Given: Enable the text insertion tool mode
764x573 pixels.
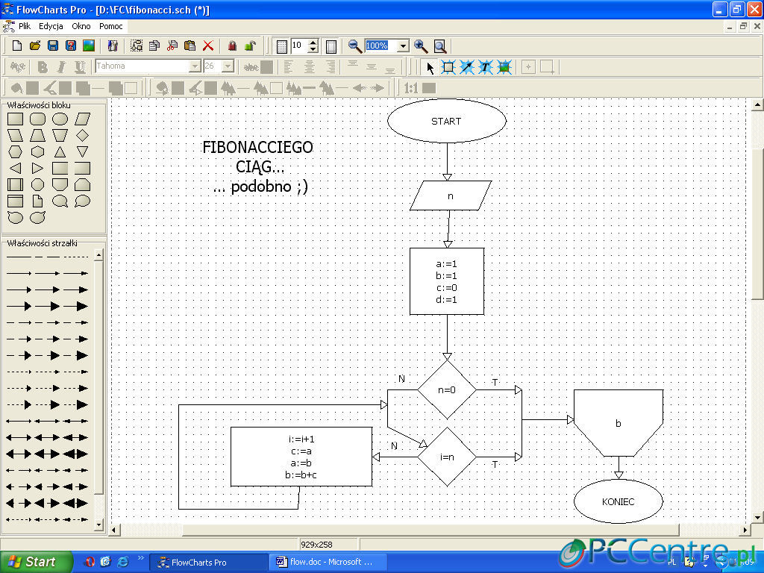Looking at the screenshot, I should coord(486,67).
